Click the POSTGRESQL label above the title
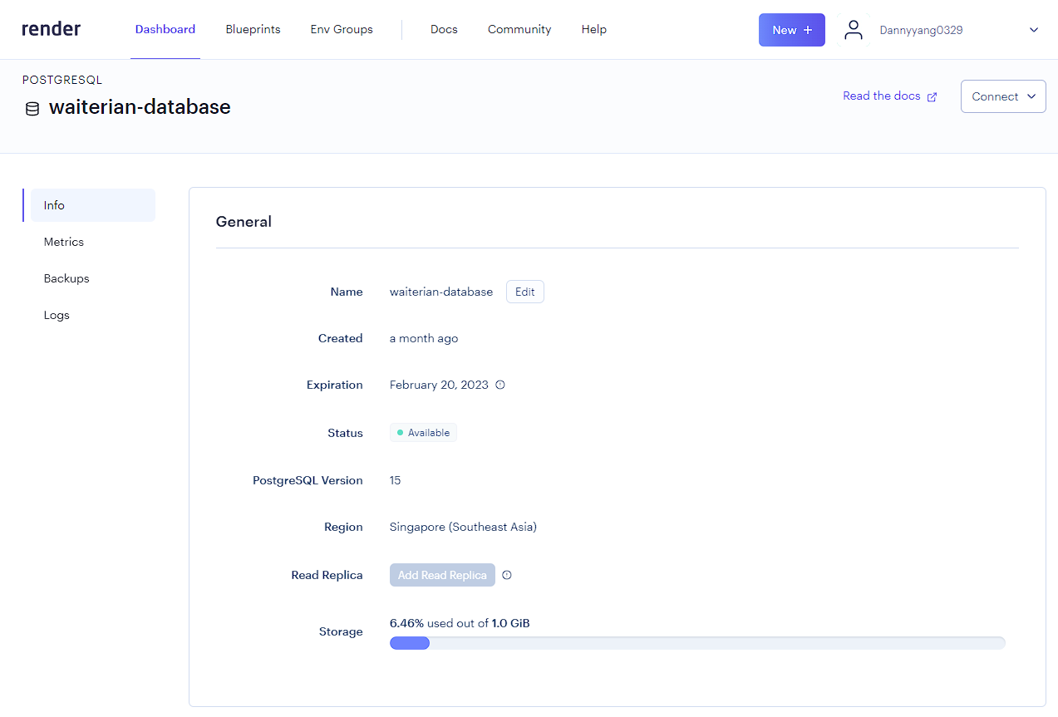Image resolution: width=1058 pixels, height=717 pixels. click(62, 81)
